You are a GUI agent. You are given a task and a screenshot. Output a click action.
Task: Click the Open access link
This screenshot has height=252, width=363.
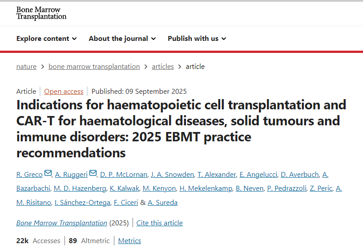point(64,92)
